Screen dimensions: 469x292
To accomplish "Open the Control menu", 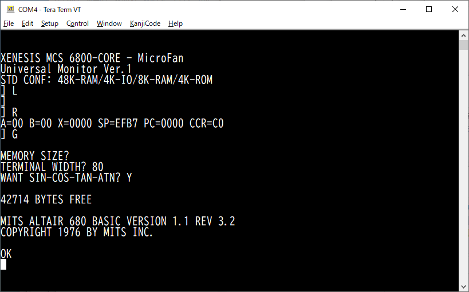I will click(x=77, y=23).
